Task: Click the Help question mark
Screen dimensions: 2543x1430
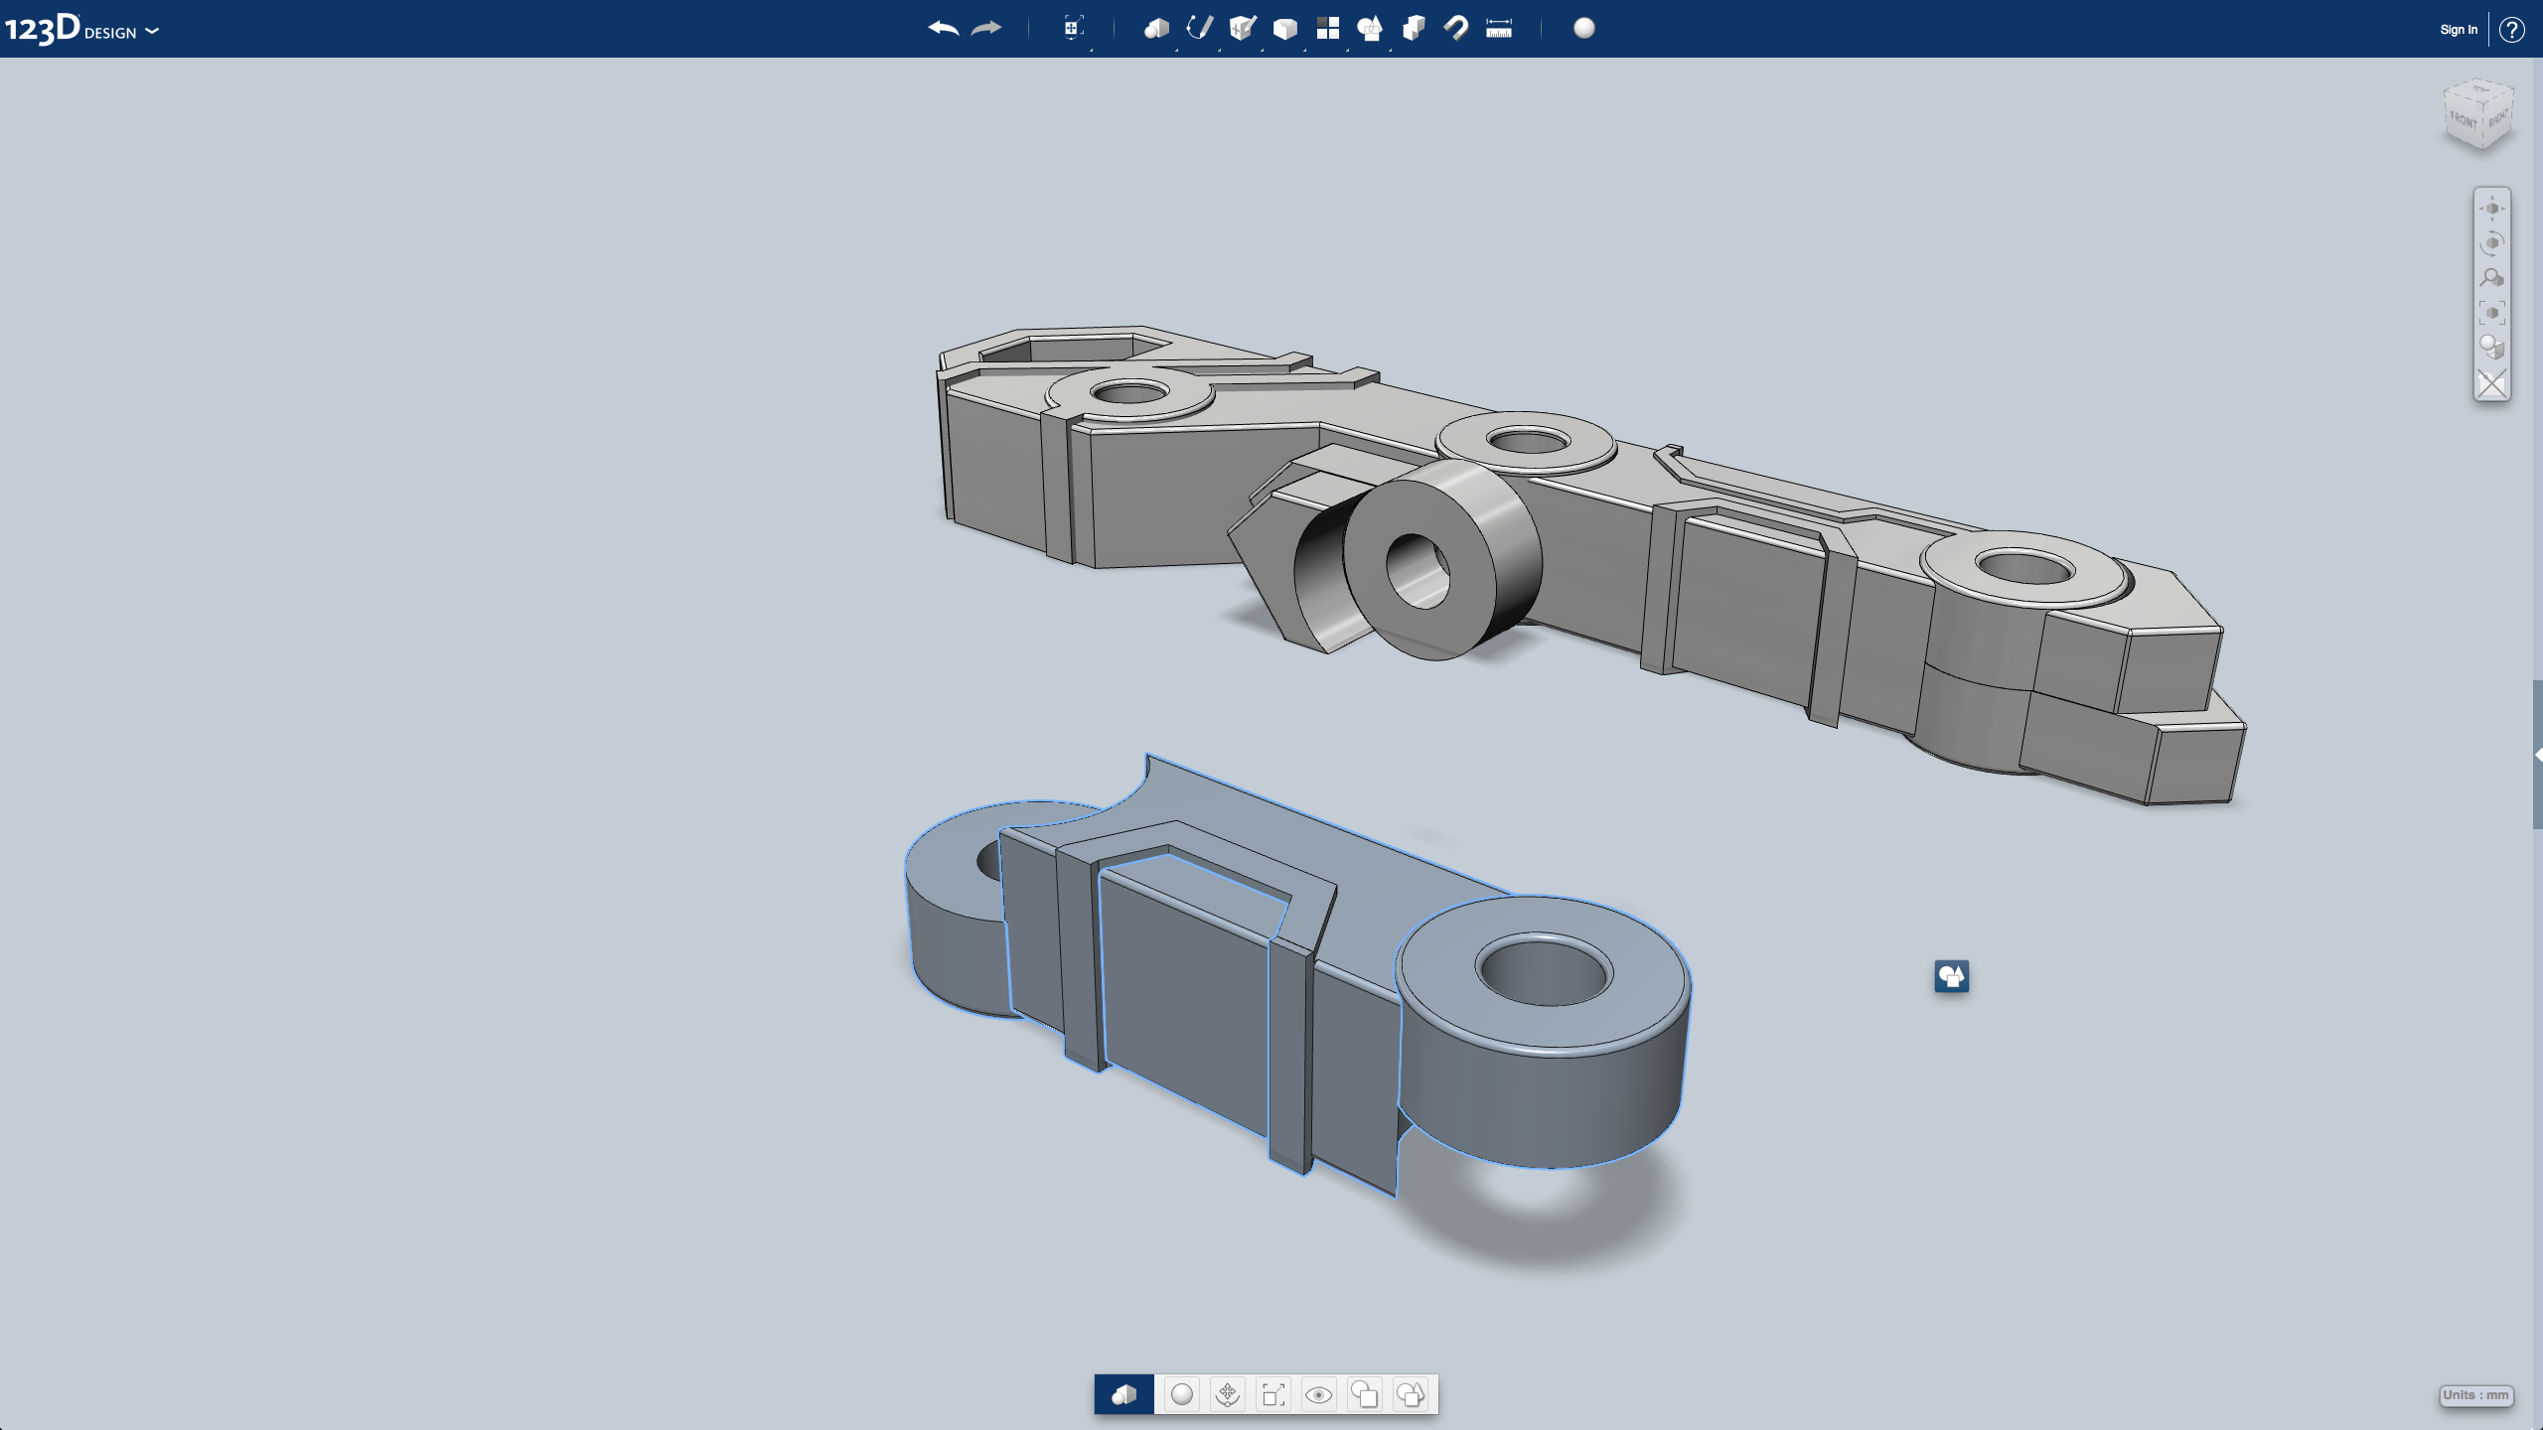Action: [2514, 29]
